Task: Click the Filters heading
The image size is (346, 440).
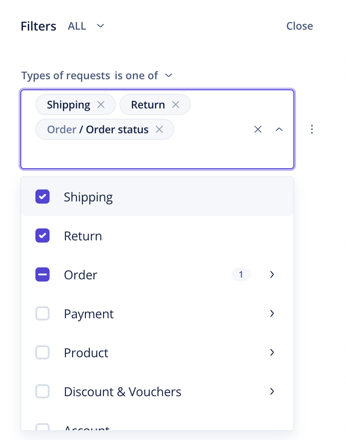Action: (38, 26)
